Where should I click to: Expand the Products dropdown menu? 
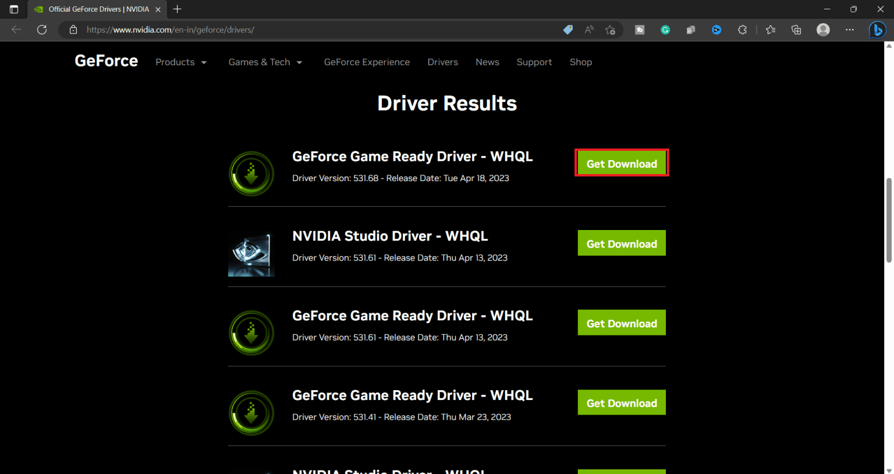click(181, 62)
